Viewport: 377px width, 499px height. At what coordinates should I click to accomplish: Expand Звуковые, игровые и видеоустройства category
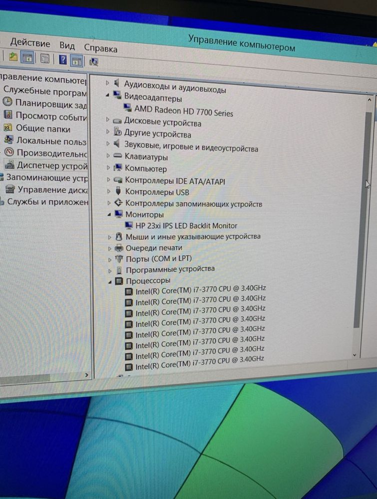108,143
